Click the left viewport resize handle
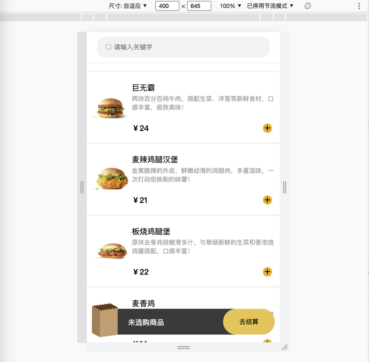This screenshot has width=369, height=362. click(x=82, y=187)
